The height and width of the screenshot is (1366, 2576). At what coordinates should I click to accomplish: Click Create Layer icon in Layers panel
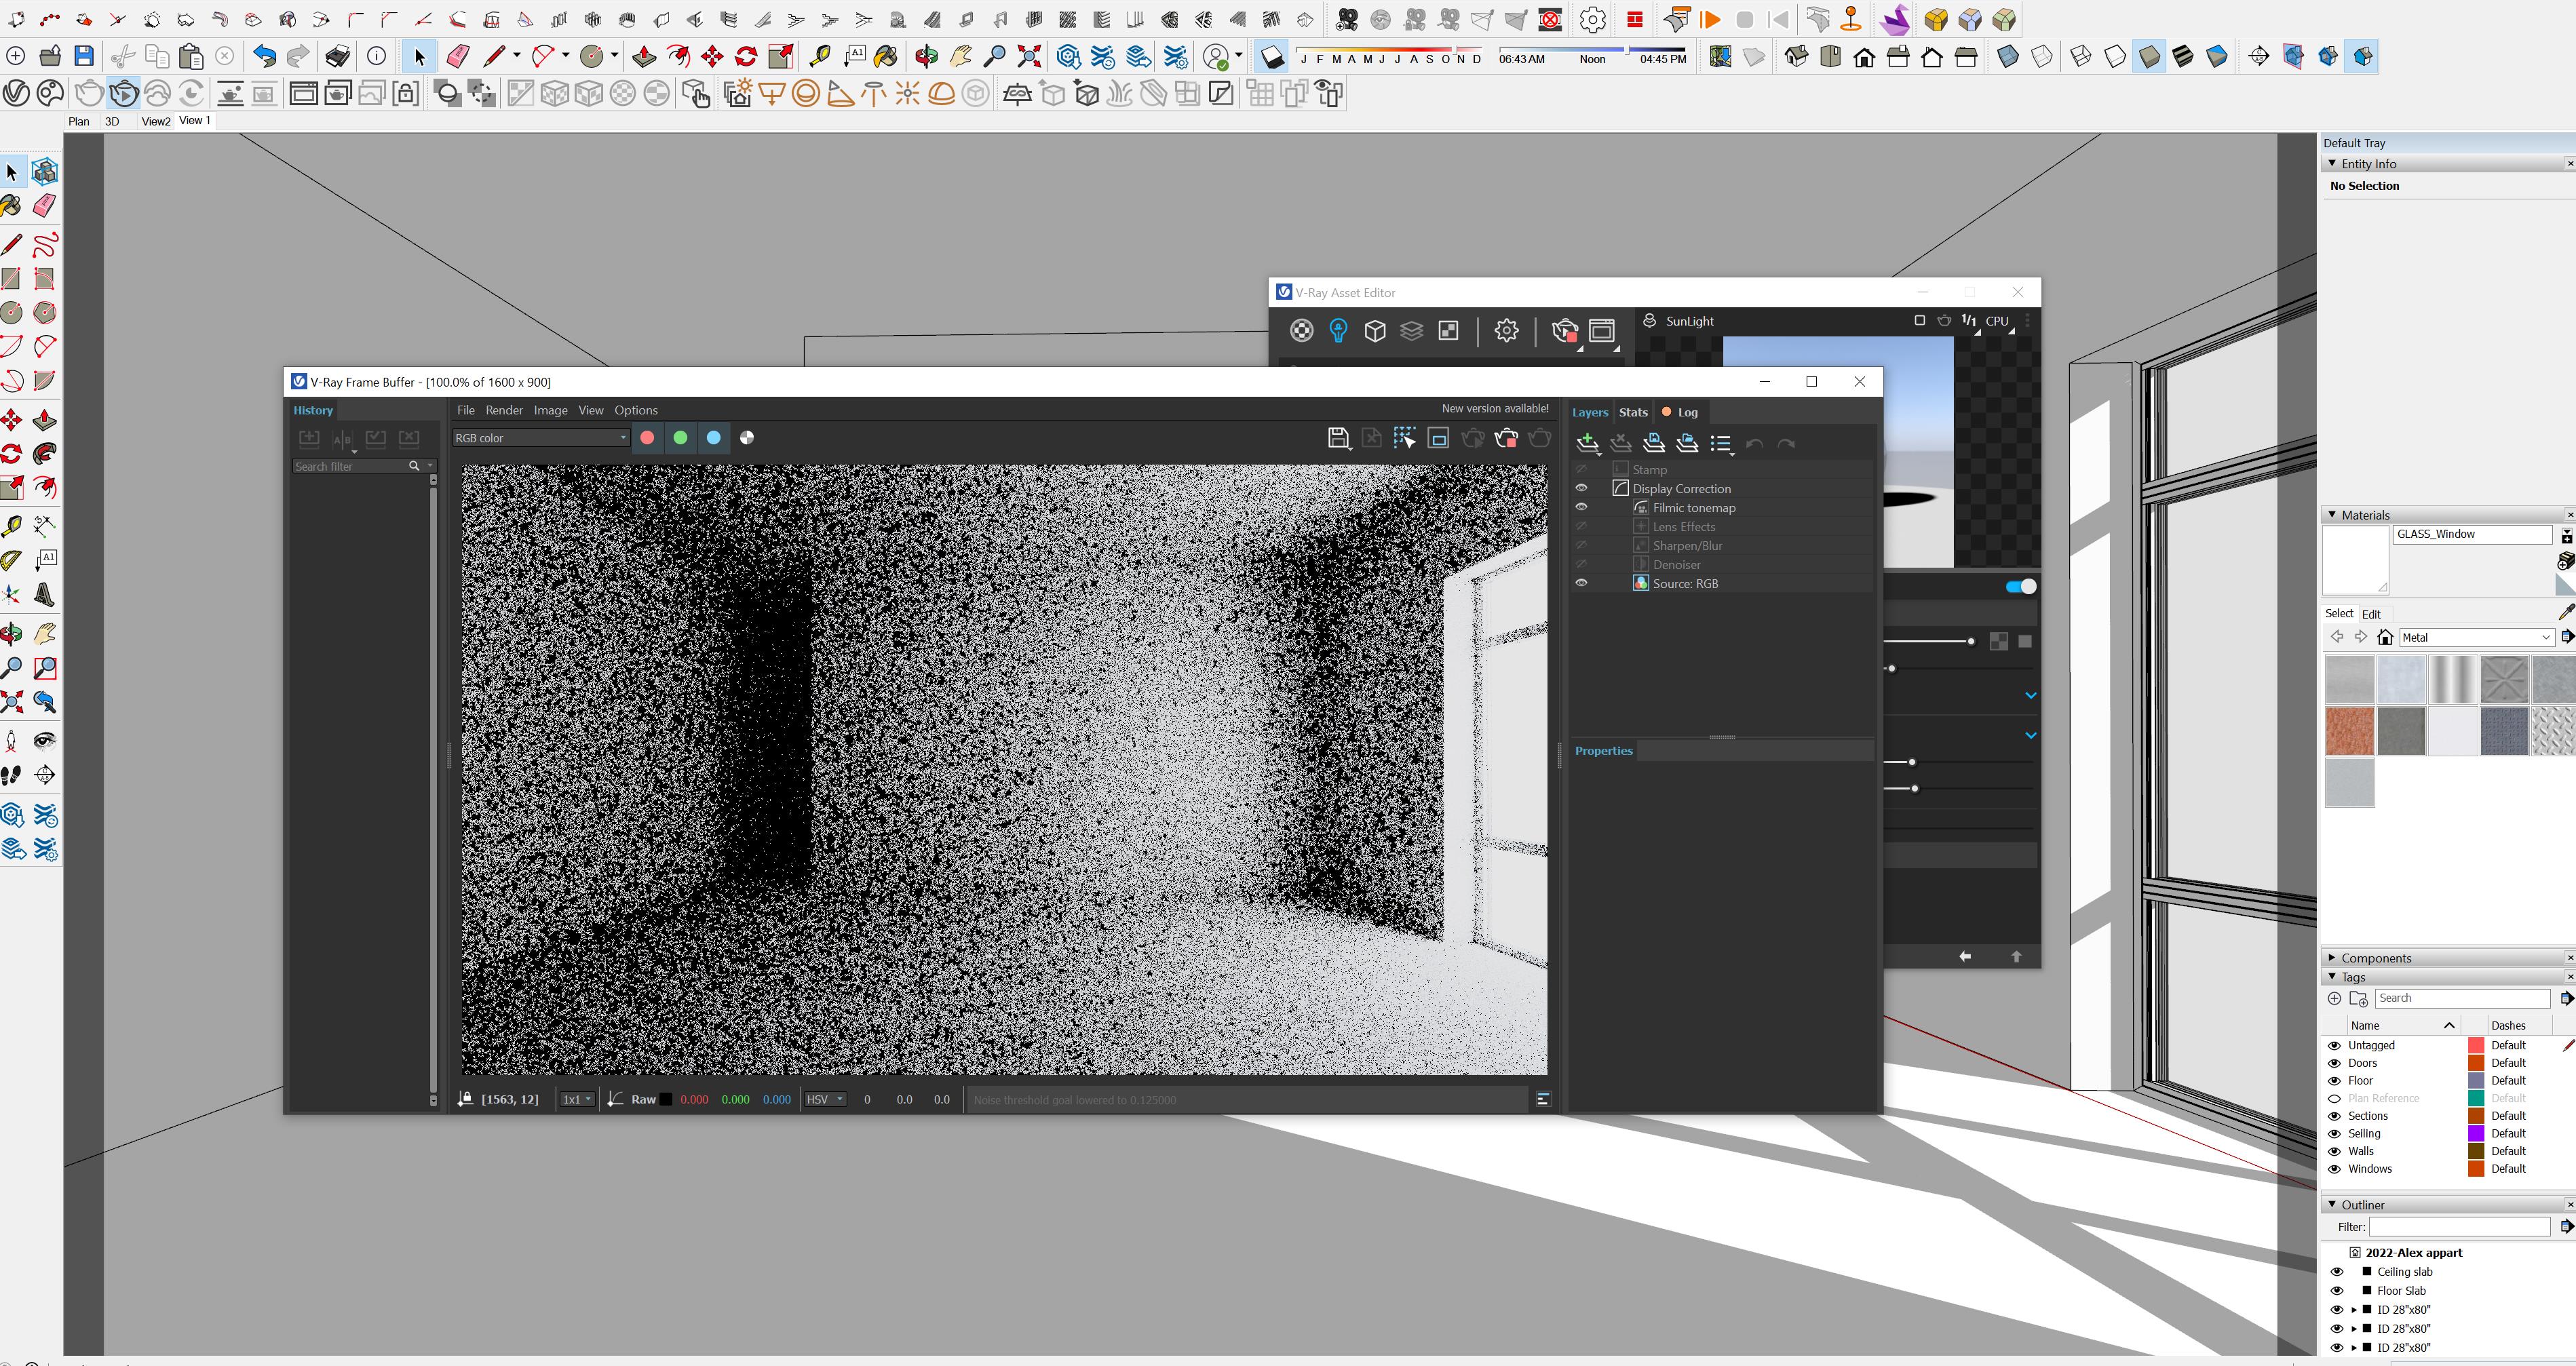click(1587, 443)
